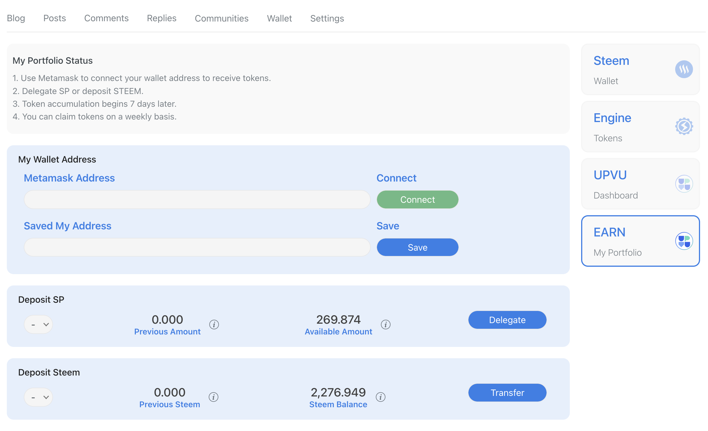Click the Transfer button
Viewport: 708px width, 431px height.
click(x=507, y=392)
